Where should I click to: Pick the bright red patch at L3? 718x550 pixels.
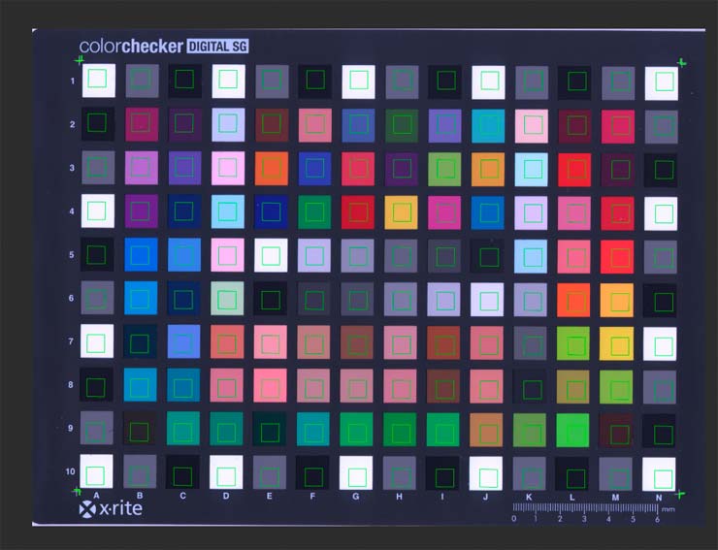click(574, 170)
